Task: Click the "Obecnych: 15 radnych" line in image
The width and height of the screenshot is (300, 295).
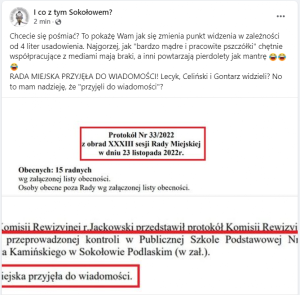Action: point(55,170)
